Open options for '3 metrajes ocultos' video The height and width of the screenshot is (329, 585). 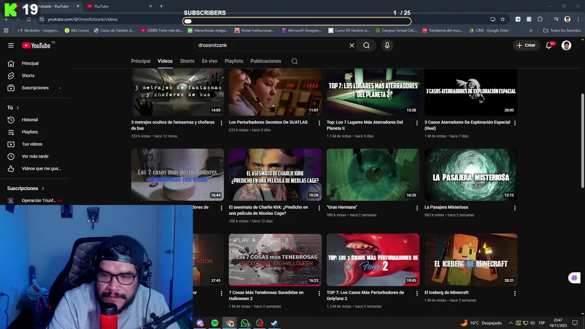coord(222,123)
